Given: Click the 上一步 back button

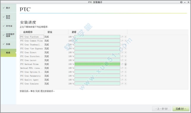Looking at the screenshot, I should coord(162,109).
